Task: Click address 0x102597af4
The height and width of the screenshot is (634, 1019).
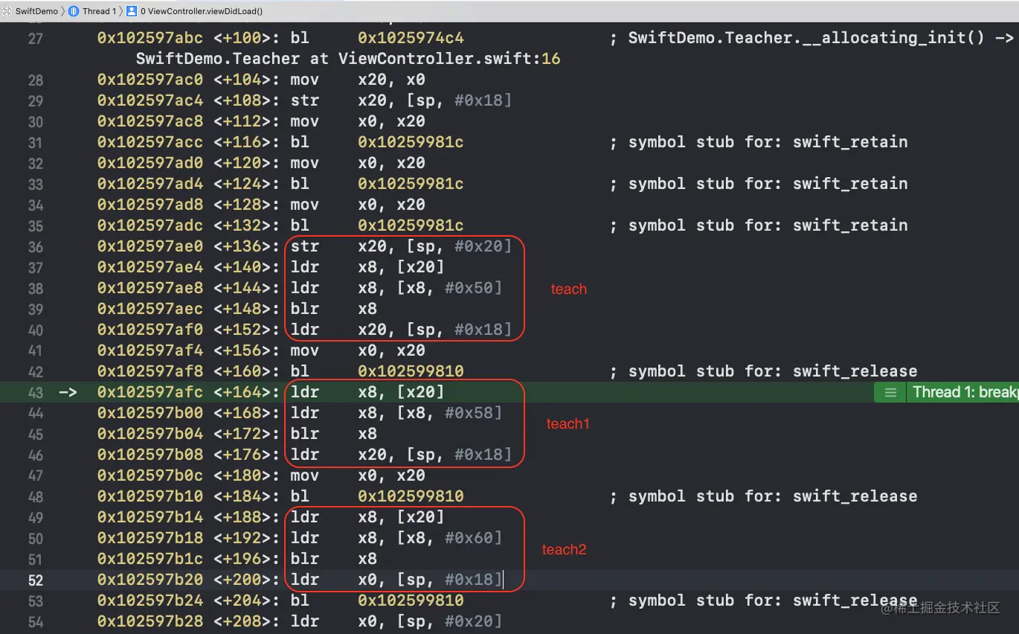Action: click(x=150, y=350)
